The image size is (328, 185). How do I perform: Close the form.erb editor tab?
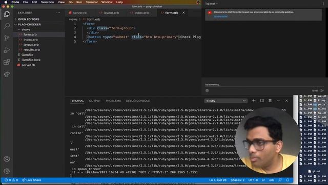(183, 13)
